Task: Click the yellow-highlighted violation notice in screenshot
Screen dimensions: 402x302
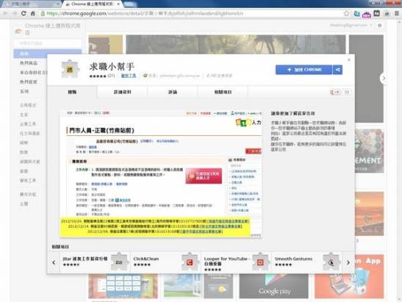Action: pyautogui.click(x=154, y=226)
